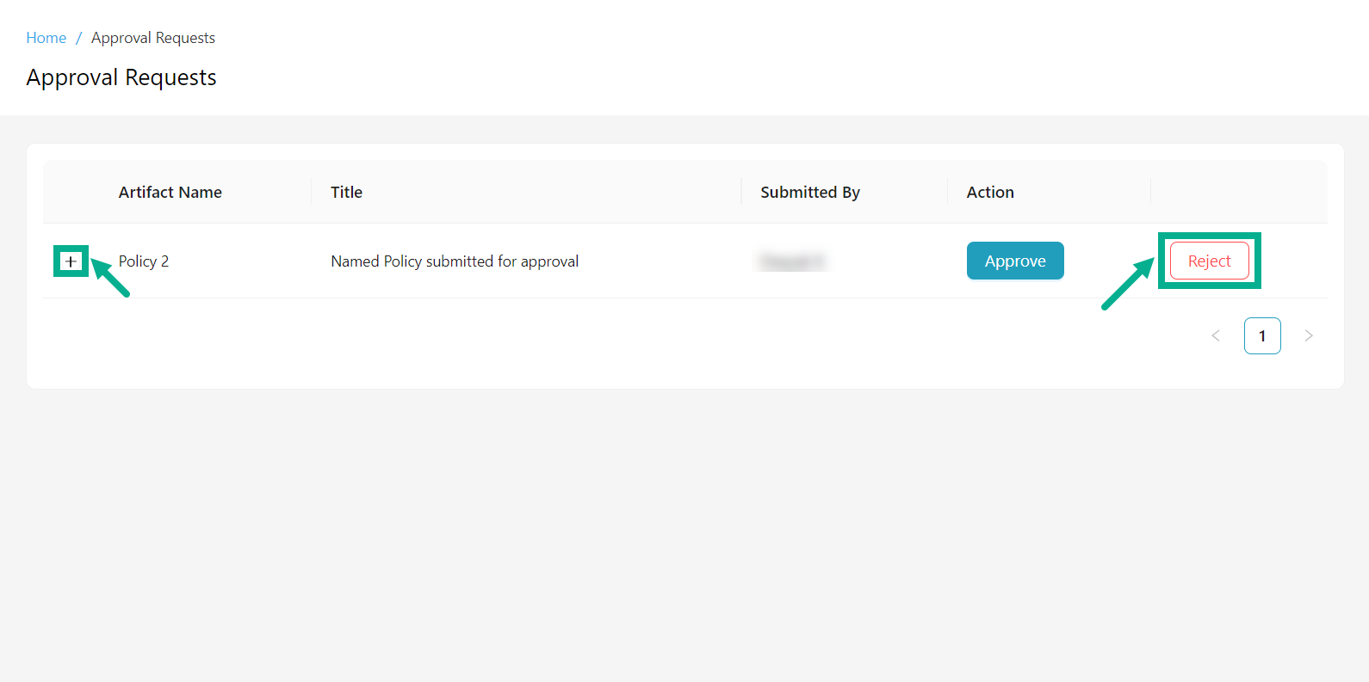
Task: Sort by the Artifact Name column header
Action: tap(170, 192)
